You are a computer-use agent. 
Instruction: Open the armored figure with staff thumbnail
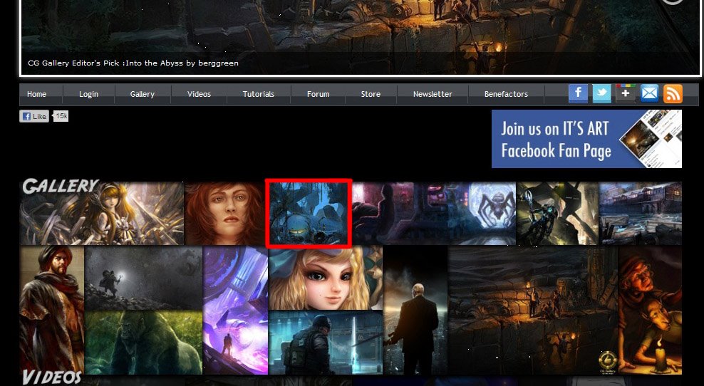point(557,213)
